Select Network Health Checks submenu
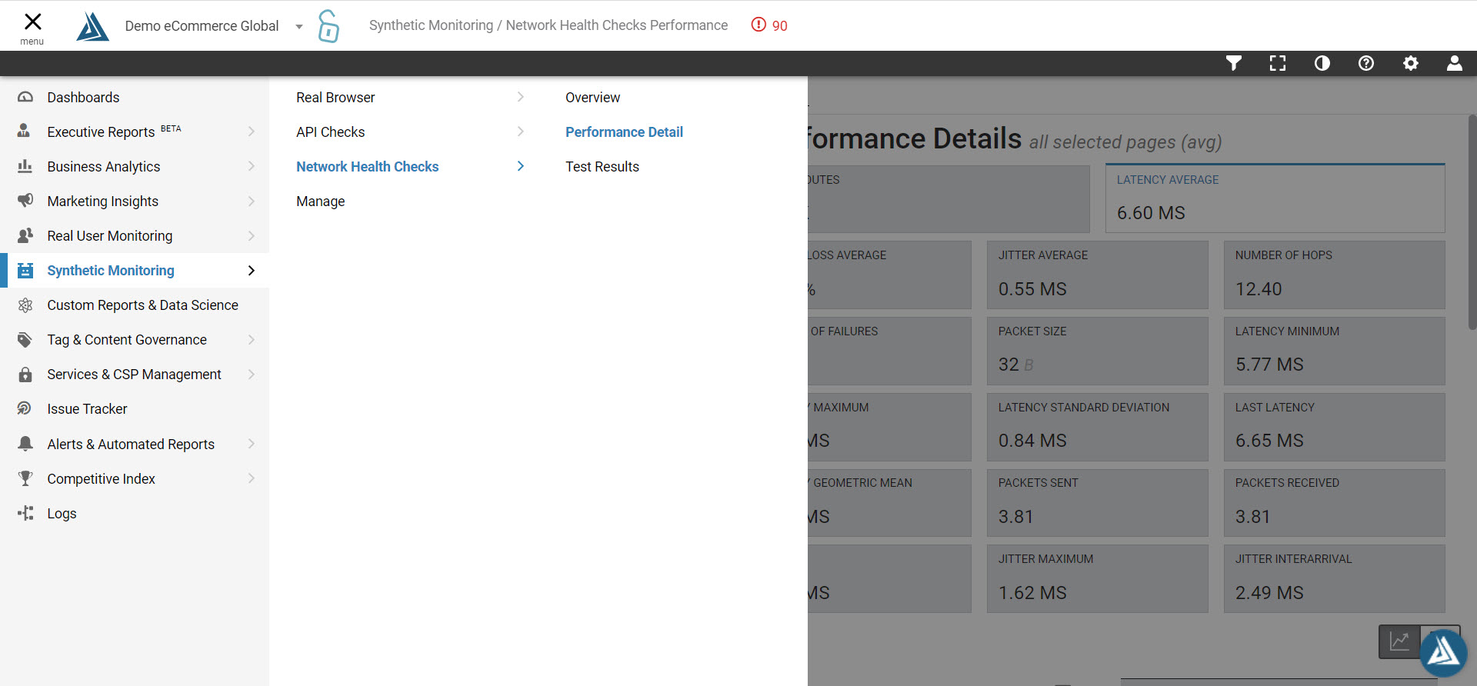Screen dimensions: 1477x686 pos(368,167)
